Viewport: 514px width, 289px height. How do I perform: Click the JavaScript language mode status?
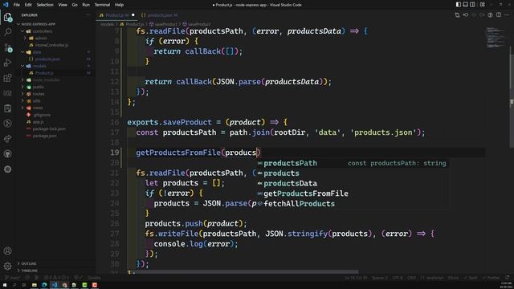[x=432, y=278]
